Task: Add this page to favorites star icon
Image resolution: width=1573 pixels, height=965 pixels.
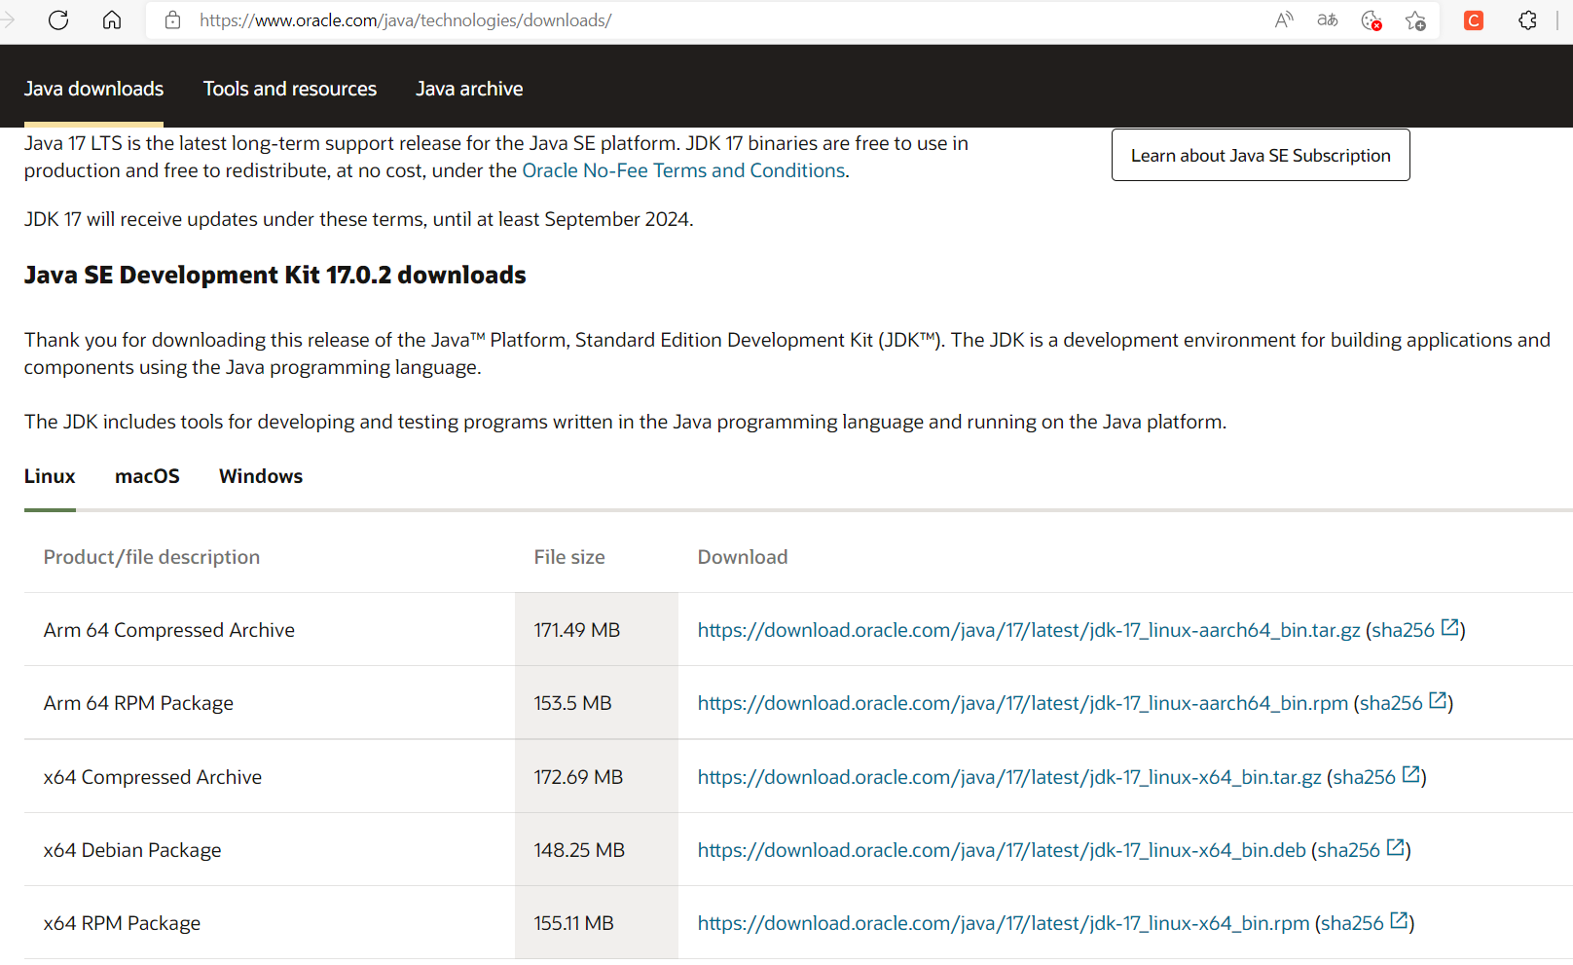Action: click(1415, 20)
